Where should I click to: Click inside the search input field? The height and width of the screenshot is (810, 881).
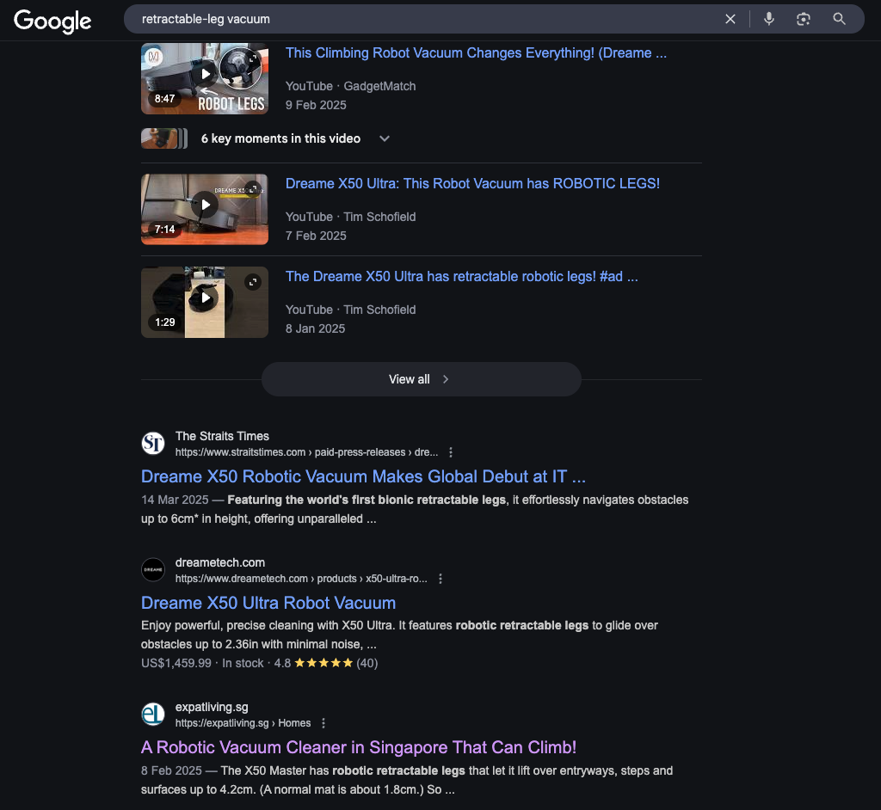(x=430, y=19)
